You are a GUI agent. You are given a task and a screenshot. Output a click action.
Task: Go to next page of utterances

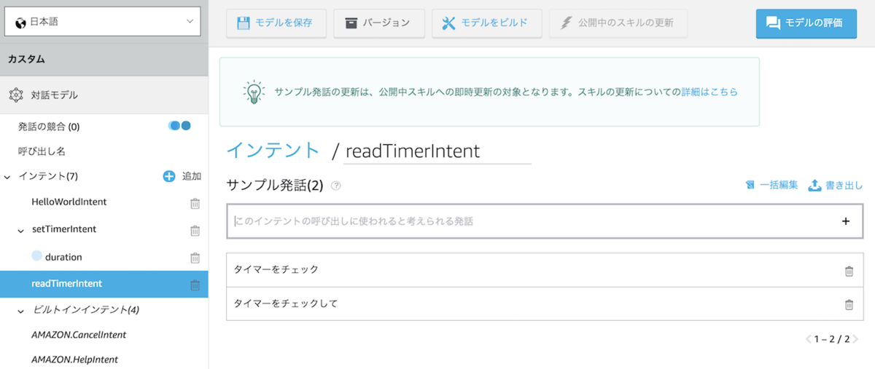click(x=855, y=339)
